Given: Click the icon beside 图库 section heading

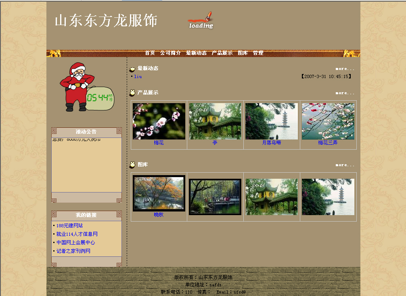Looking at the screenshot, I should pos(132,165).
